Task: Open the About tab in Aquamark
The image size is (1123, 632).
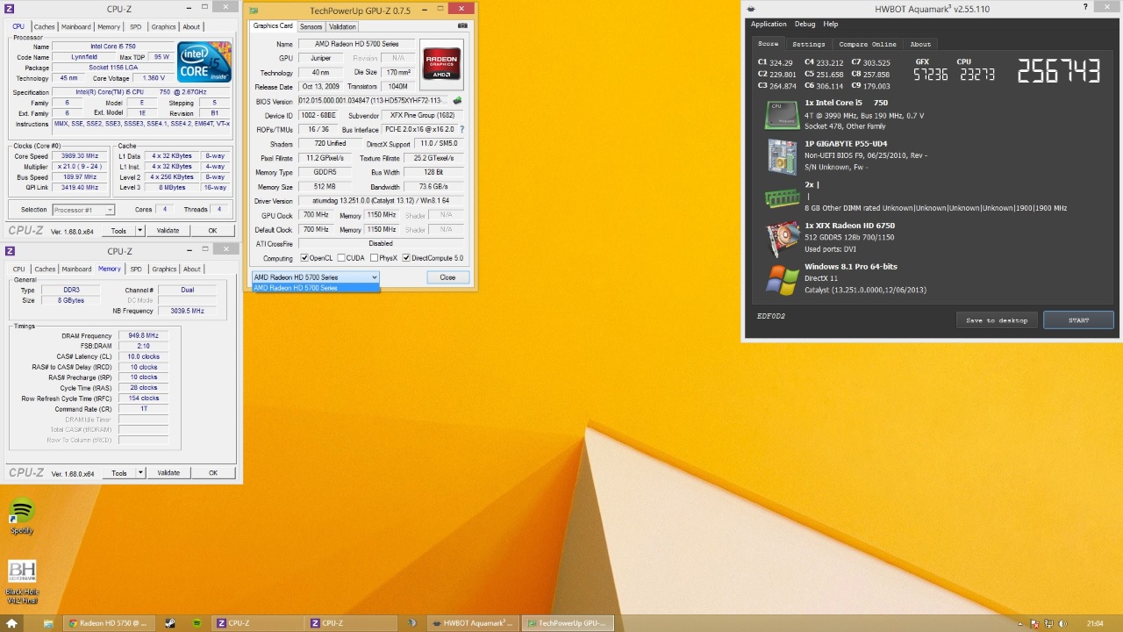Action: pyautogui.click(x=920, y=44)
